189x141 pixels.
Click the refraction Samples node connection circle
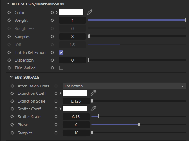[x=52, y=37]
